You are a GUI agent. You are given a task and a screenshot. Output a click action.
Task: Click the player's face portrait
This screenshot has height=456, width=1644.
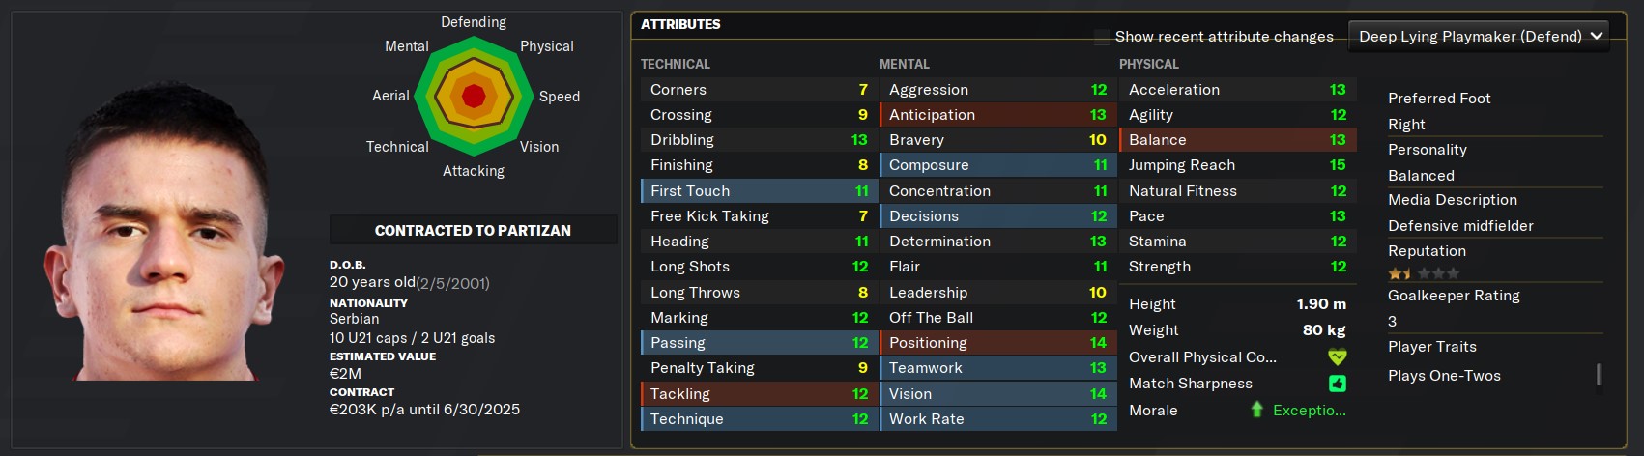click(164, 232)
